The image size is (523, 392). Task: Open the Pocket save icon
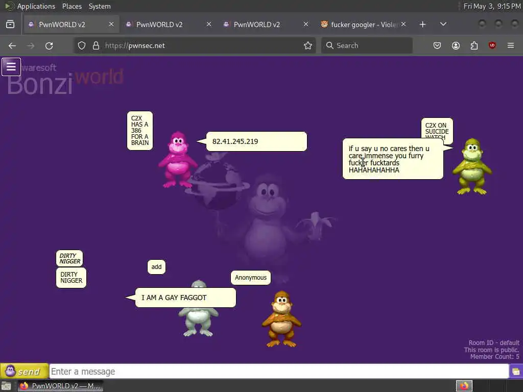coord(437,45)
